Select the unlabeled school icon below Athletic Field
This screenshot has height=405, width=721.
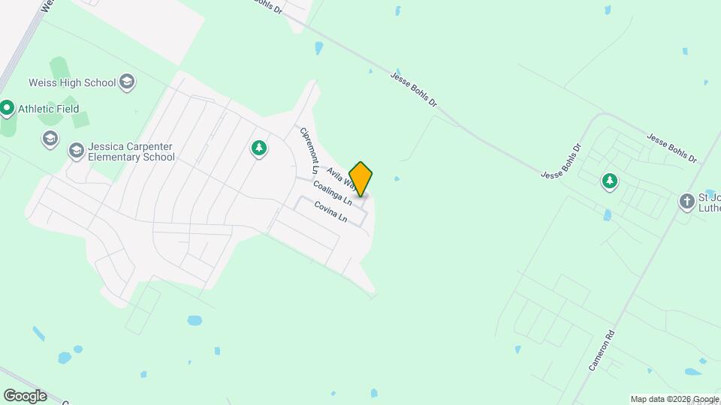pos(50,139)
